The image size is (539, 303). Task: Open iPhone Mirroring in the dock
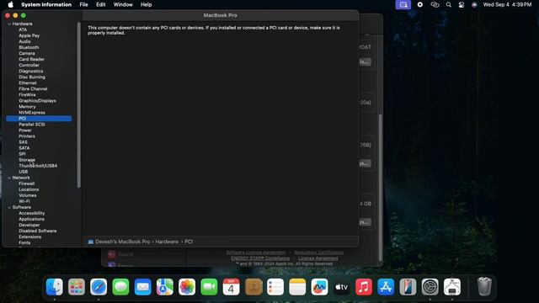(408, 286)
